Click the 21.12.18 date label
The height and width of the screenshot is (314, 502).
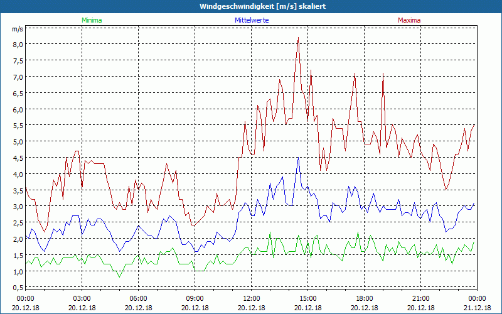477,308
